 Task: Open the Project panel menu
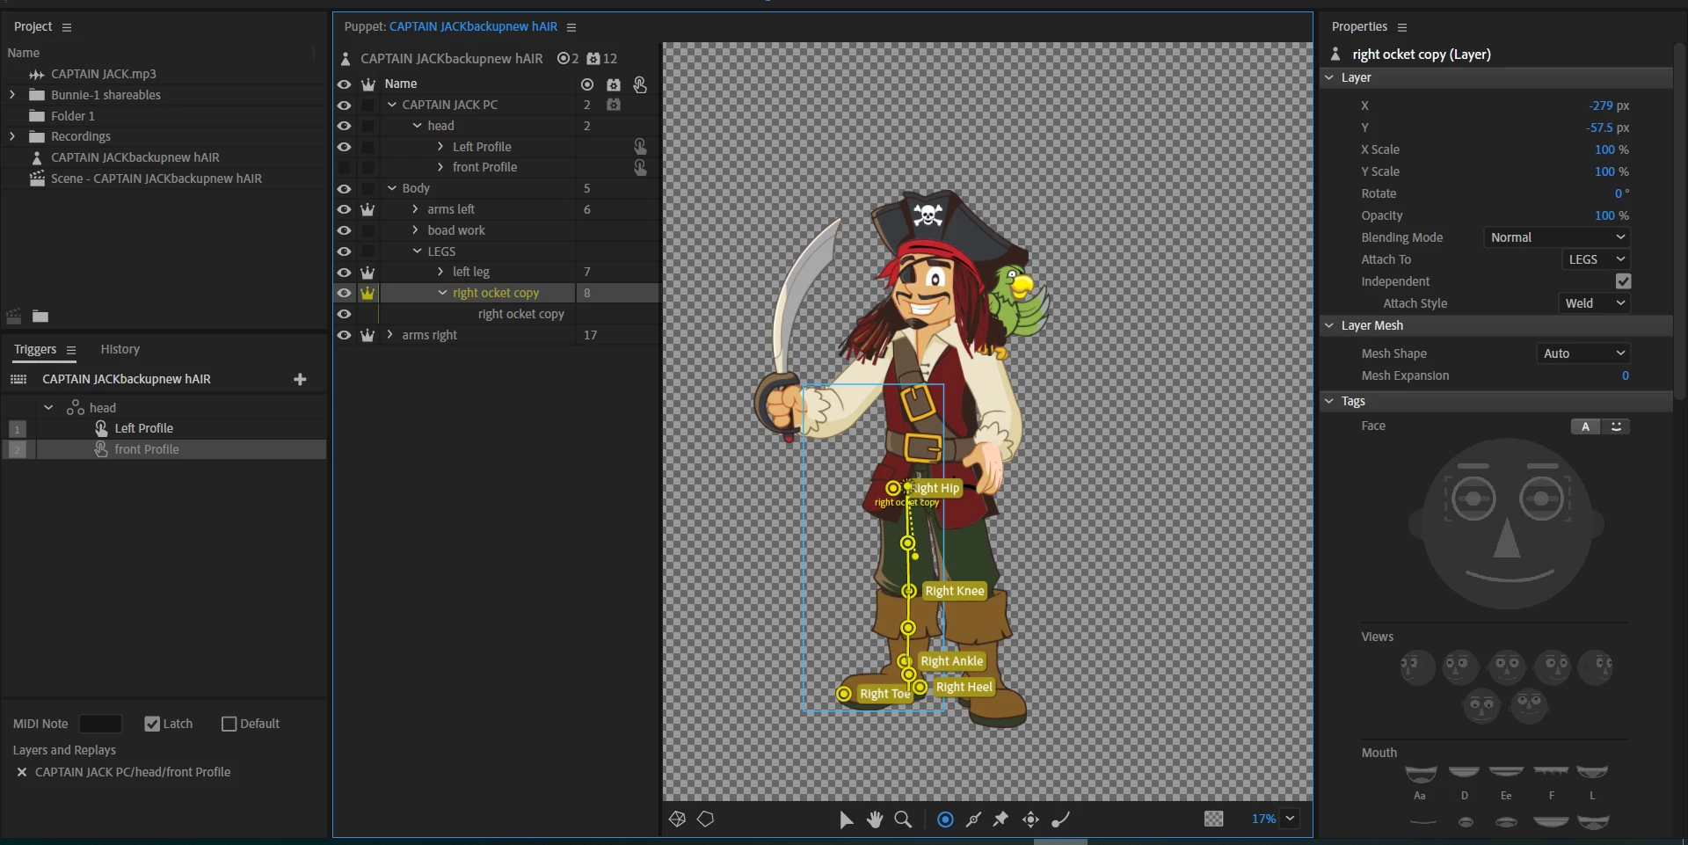pyautogui.click(x=67, y=27)
